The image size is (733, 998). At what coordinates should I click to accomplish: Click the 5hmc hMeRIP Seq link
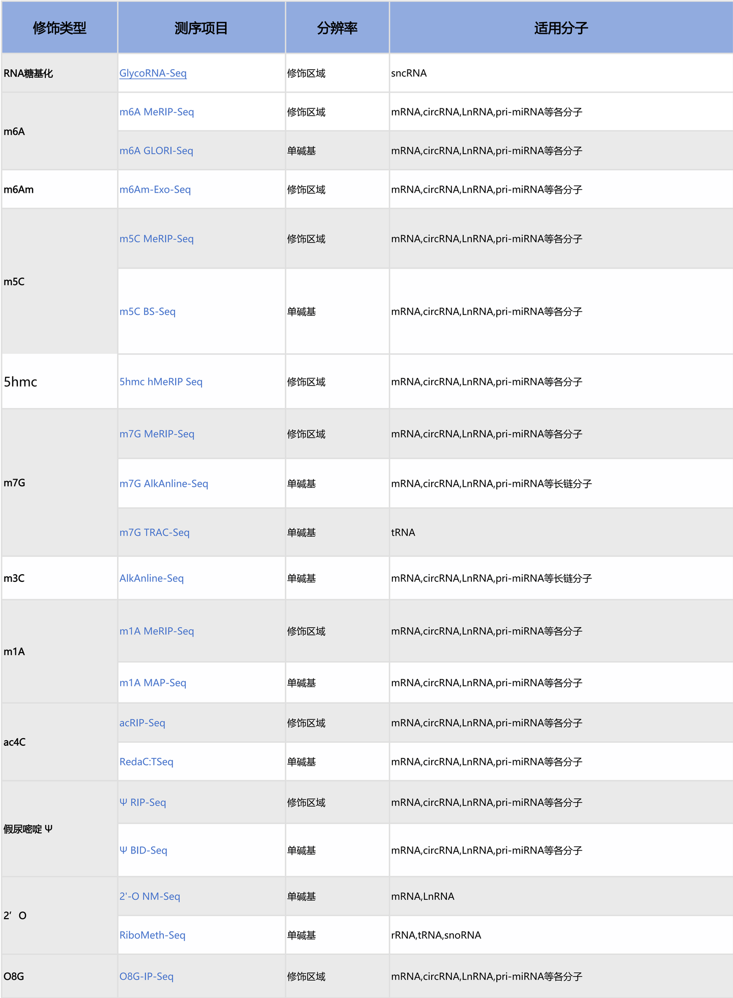[x=160, y=381]
